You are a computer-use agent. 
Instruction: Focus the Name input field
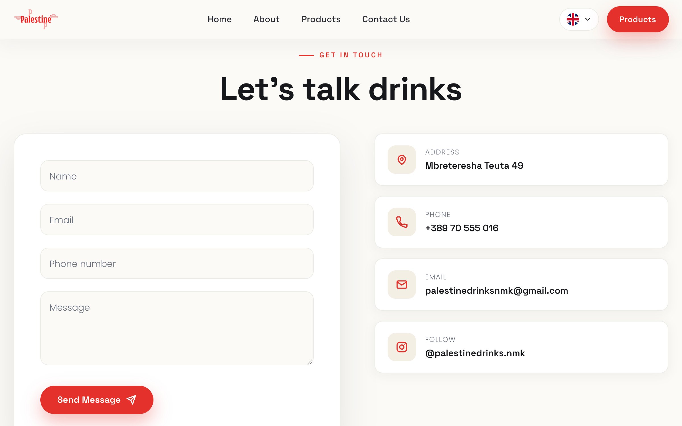click(x=177, y=176)
